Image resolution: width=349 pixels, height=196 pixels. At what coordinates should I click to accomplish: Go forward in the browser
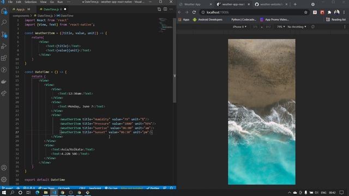coord(186,12)
